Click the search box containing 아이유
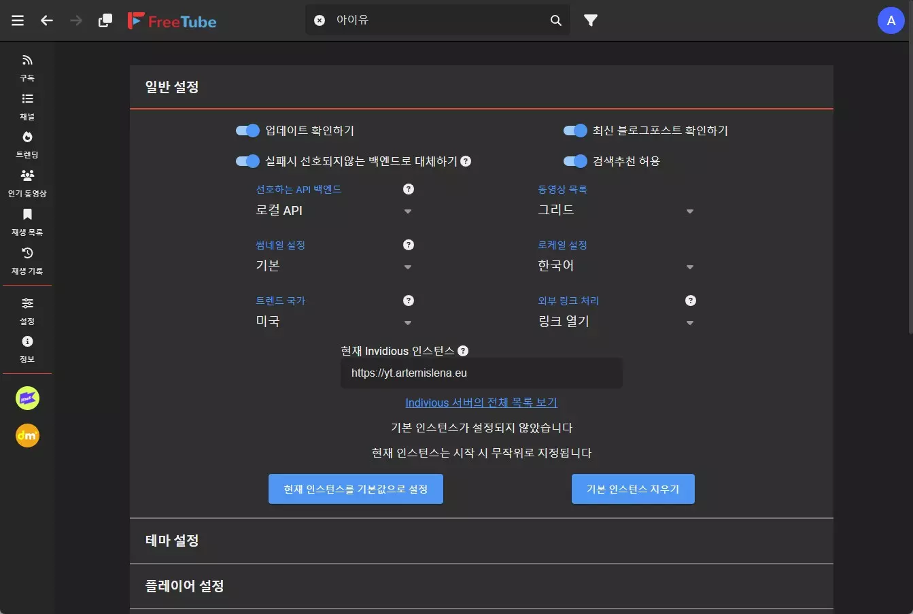The height and width of the screenshot is (614, 913). (x=438, y=20)
